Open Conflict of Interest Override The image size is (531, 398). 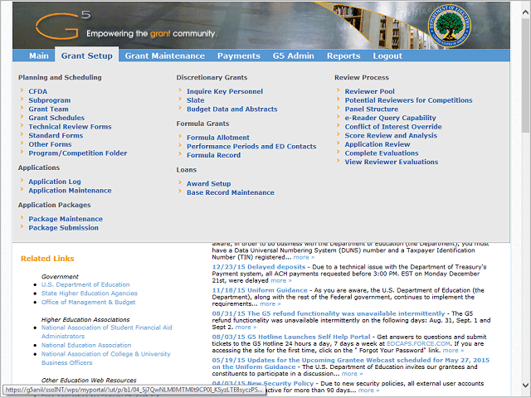tap(393, 127)
